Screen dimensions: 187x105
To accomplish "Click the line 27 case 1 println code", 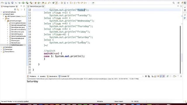I will 64,56.
